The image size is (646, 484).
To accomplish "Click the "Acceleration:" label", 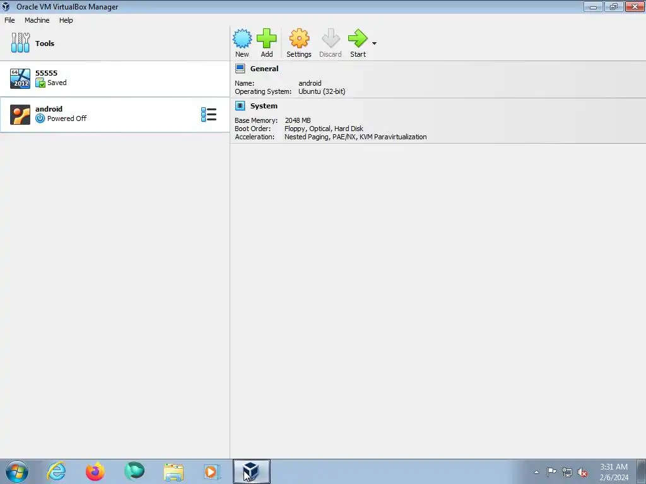I will click(x=255, y=137).
